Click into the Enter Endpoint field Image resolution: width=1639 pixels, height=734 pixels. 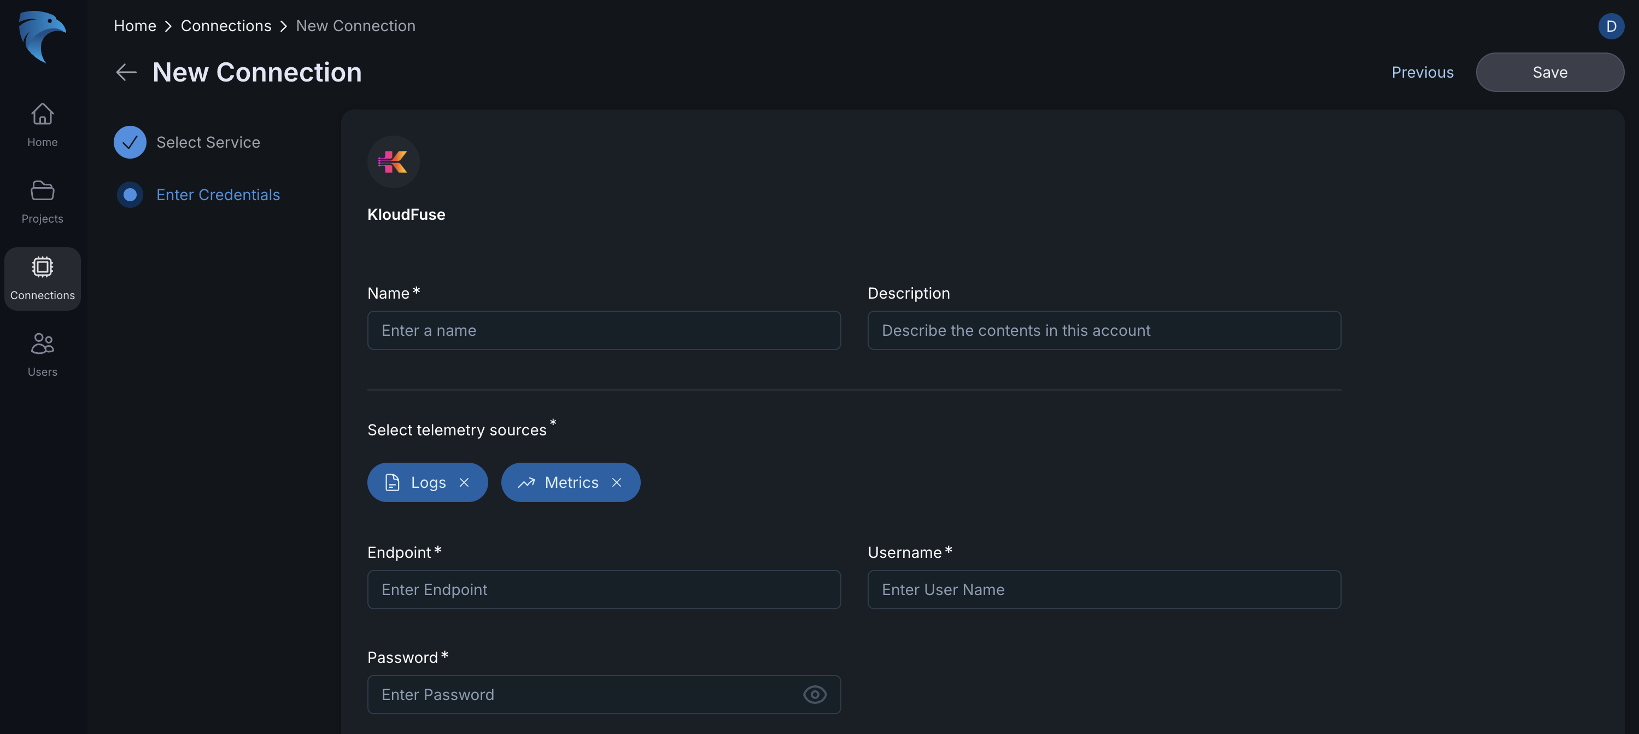pyautogui.click(x=603, y=590)
